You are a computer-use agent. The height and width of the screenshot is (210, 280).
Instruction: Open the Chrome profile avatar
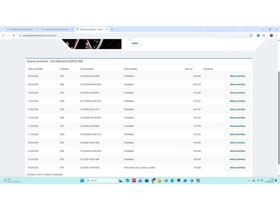[x=271, y=36]
